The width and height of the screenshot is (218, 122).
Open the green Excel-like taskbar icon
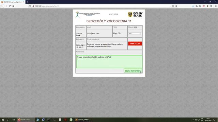click(71, 120)
